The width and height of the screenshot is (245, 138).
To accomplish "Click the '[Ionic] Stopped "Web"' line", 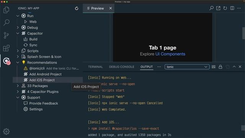I will (x=106, y=97).
